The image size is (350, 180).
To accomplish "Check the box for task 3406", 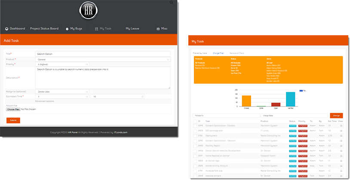I will (195, 151).
